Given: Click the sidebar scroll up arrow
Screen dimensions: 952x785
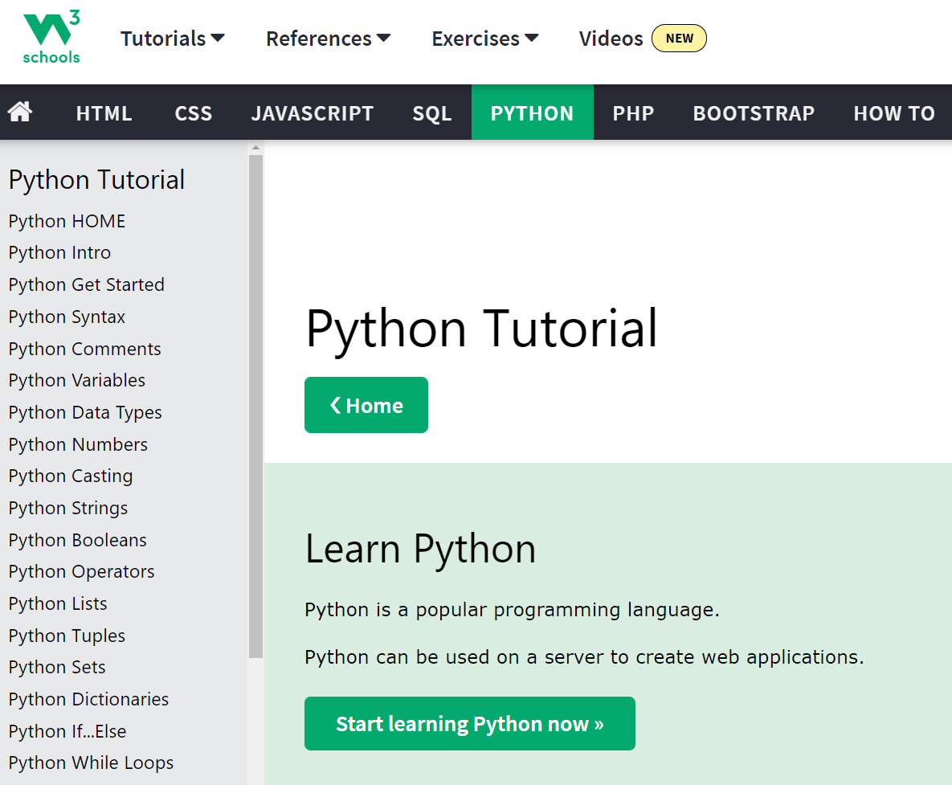Looking at the screenshot, I should click(255, 148).
